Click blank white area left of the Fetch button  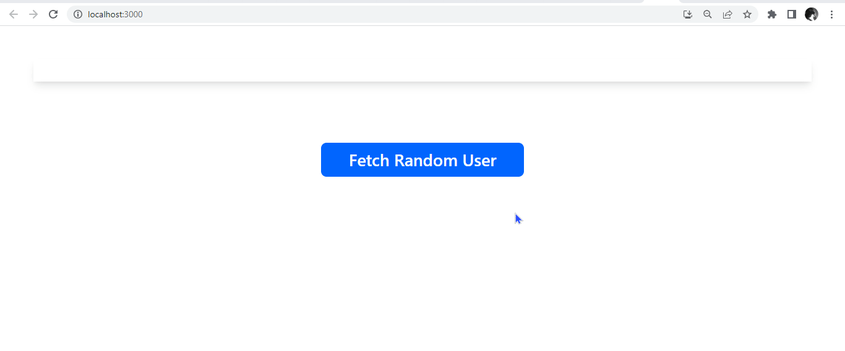161,159
